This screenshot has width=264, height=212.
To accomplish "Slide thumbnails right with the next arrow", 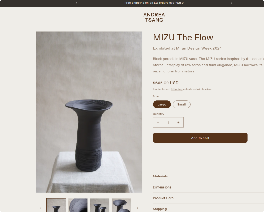I will [137, 208].
